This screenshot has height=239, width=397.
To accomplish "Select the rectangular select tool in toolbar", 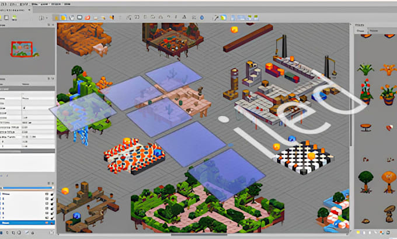I will pyautogui.click(x=80, y=18).
